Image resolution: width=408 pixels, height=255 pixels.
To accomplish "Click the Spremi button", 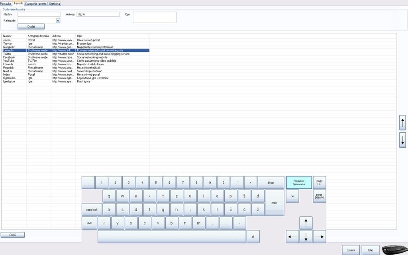I will point(351,250).
